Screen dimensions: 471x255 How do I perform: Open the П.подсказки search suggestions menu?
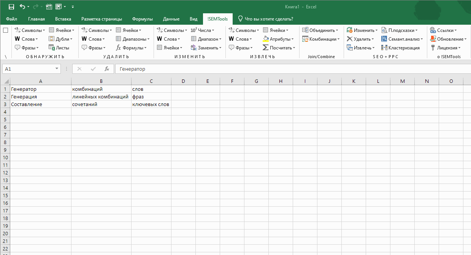tap(400, 30)
